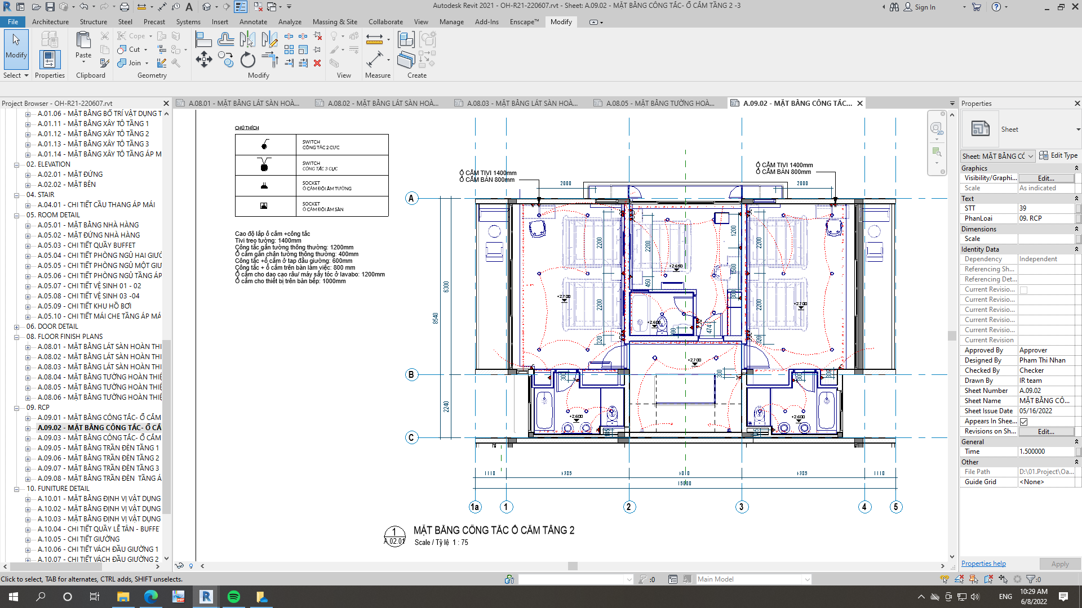Viewport: 1082px width, 608px height.
Task: Select the Rotate tool
Action: coord(247,59)
